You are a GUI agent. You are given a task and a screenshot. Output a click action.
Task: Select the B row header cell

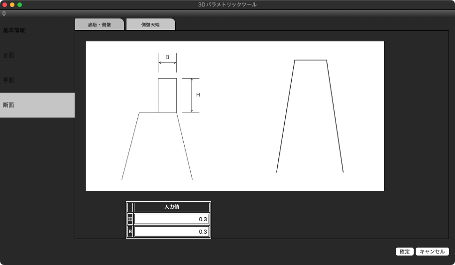pos(130,232)
